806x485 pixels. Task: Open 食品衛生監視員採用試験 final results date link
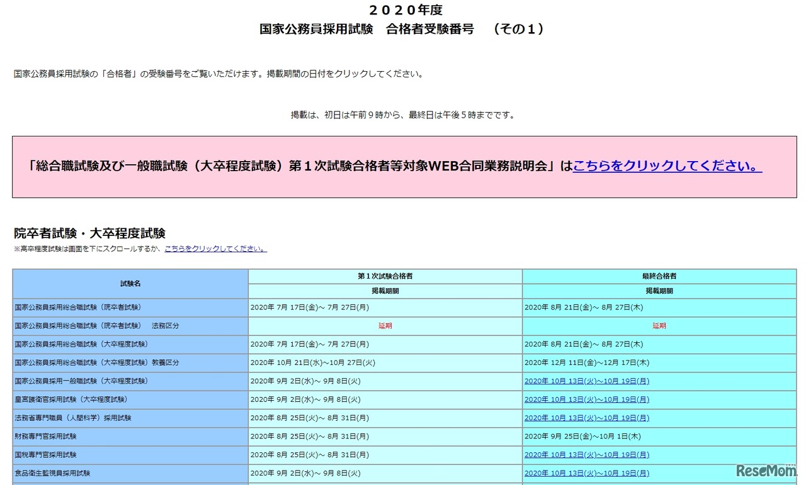pos(586,472)
